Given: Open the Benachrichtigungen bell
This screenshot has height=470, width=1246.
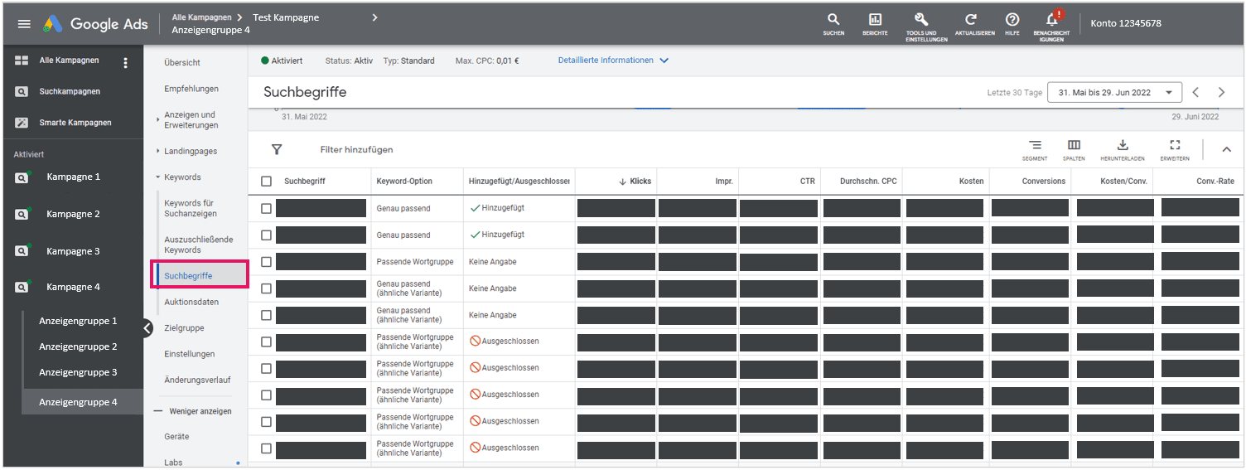Looking at the screenshot, I should 1051,26.
